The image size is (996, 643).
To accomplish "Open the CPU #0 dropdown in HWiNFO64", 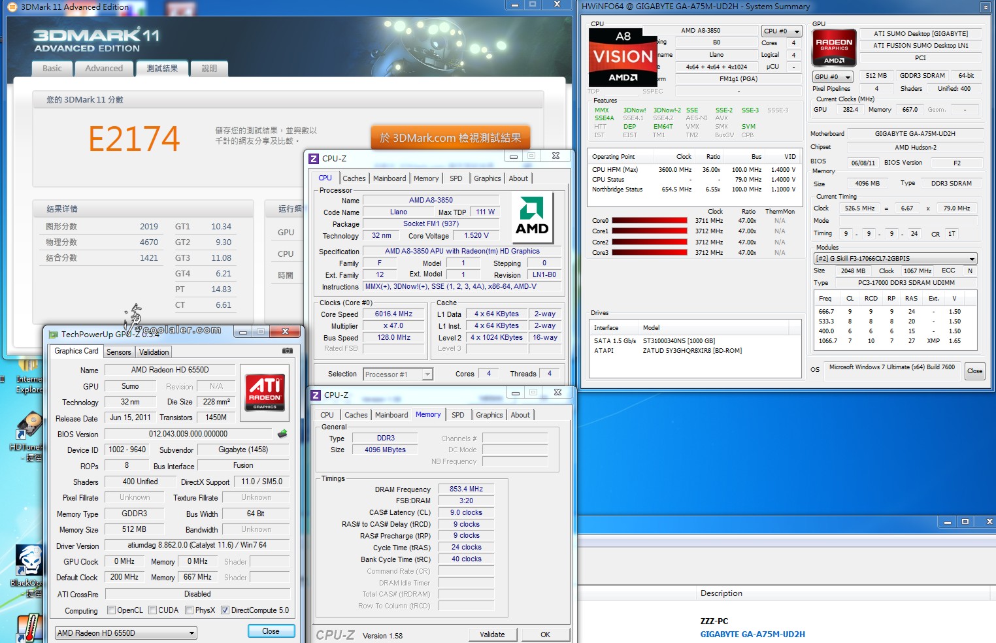I will pos(782,31).
